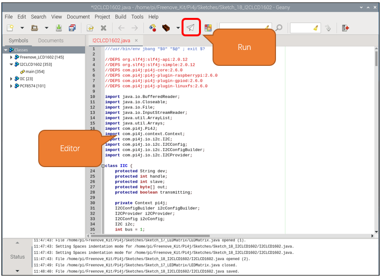Open the Build menu

pyautogui.click(x=121, y=17)
